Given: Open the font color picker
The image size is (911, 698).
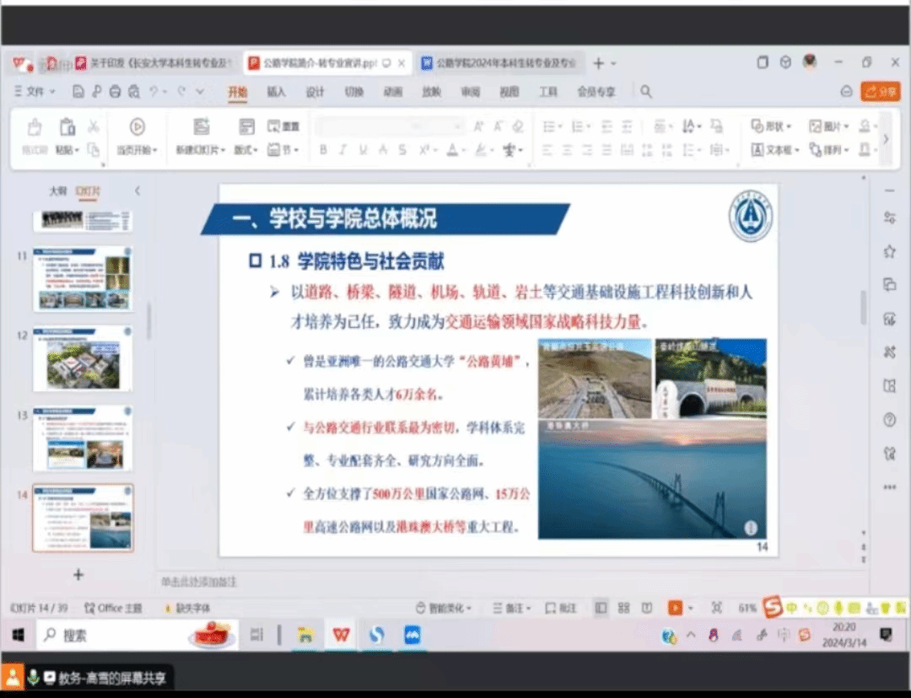Looking at the screenshot, I should pos(452,150).
